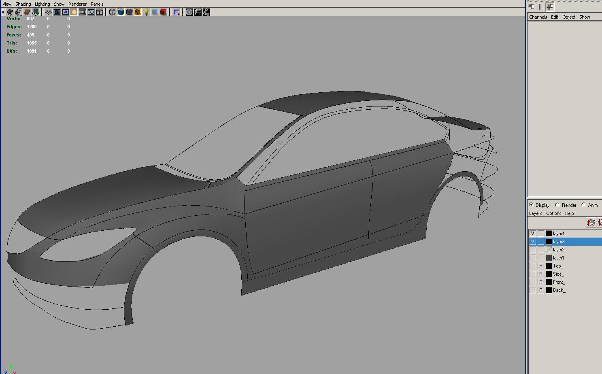Image resolution: width=602 pixels, height=374 pixels.
Task: Click the safe title 'T' icon
Action: 99,12
